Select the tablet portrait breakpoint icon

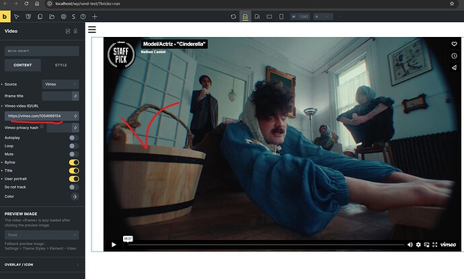coord(257,17)
